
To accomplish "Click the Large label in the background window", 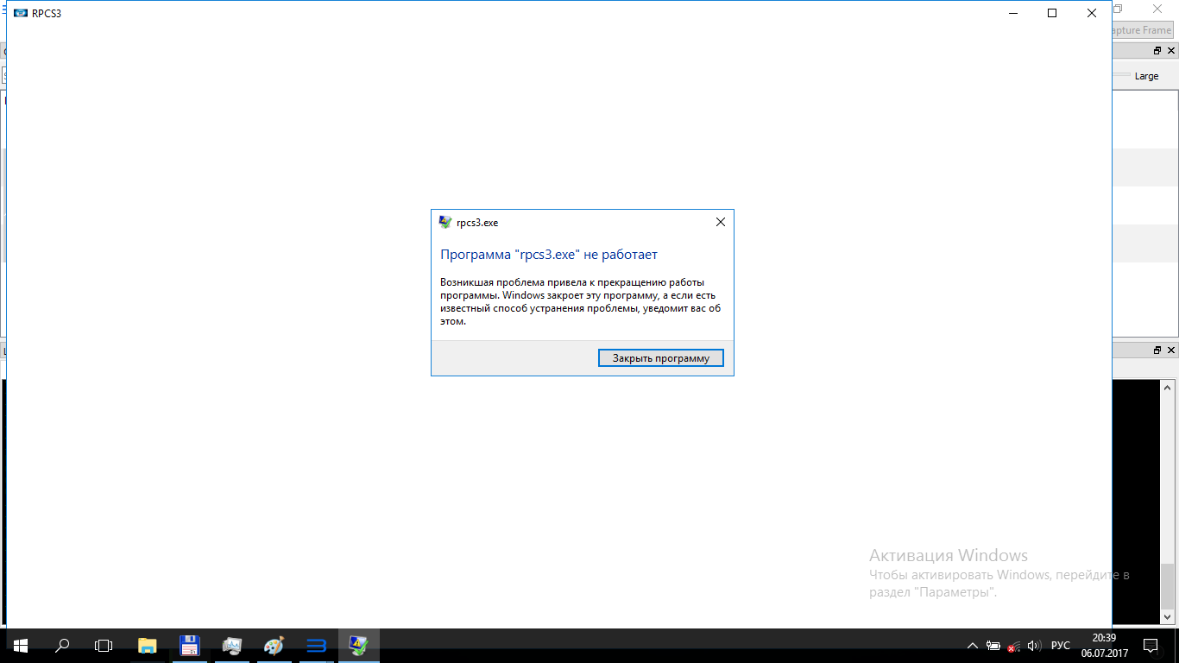I will coord(1146,76).
